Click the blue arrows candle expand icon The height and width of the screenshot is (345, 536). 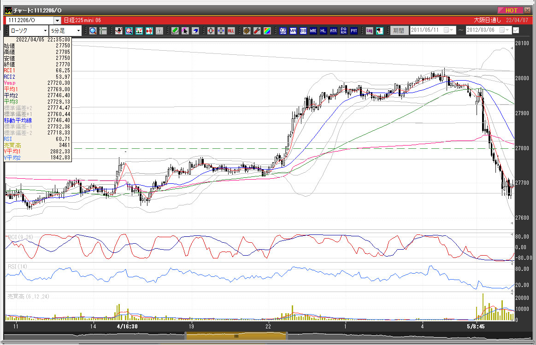[x=221, y=31]
